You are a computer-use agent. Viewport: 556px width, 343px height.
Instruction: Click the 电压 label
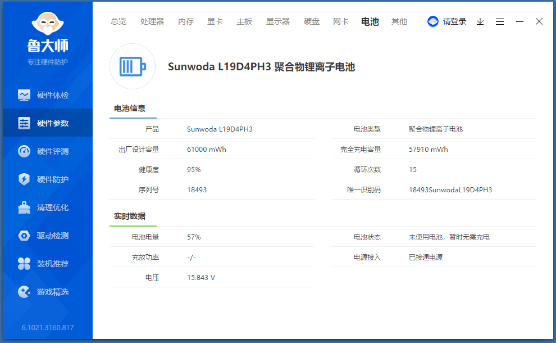pyautogui.click(x=152, y=277)
